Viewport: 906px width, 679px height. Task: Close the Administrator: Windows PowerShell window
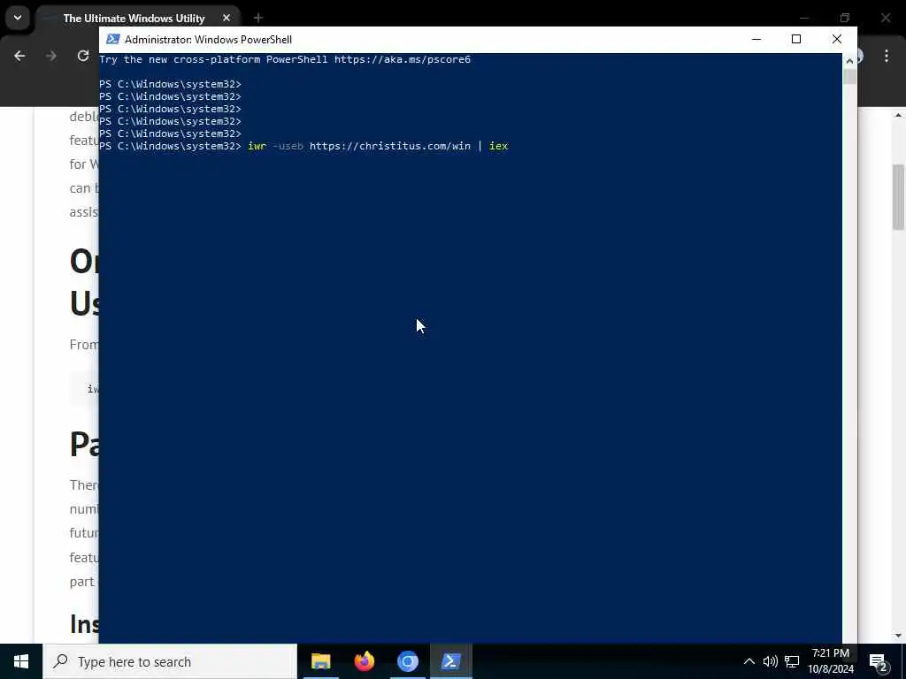(x=837, y=39)
